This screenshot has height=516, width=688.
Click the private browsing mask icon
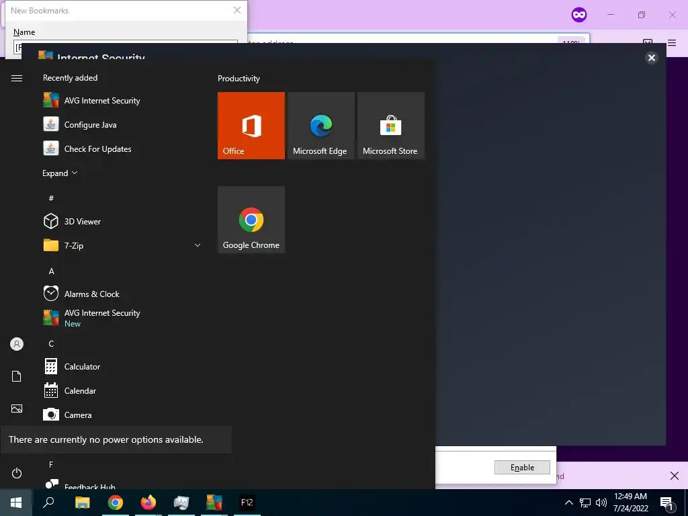[578, 15]
